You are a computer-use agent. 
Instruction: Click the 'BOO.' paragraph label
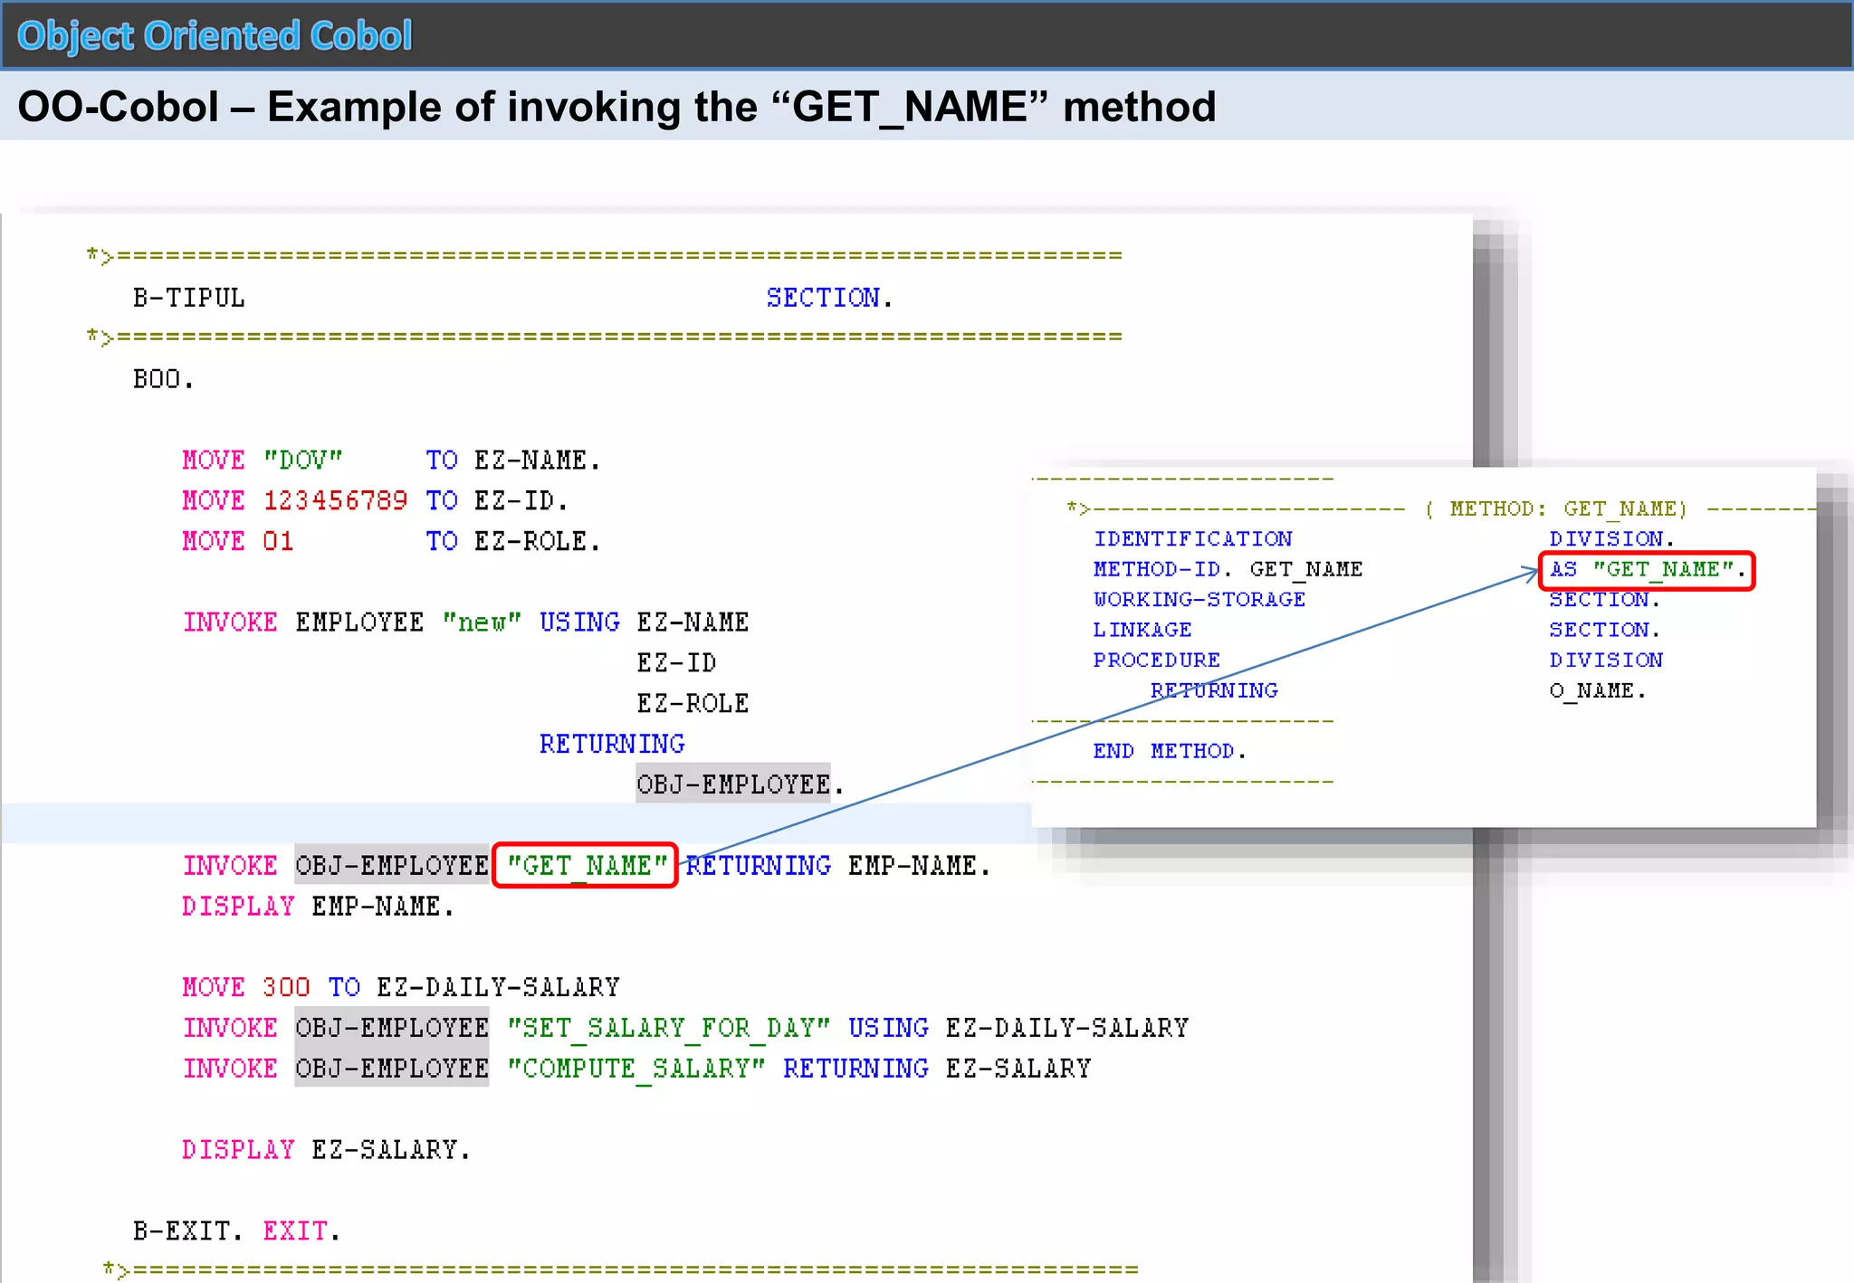pyautogui.click(x=163, y=379)
